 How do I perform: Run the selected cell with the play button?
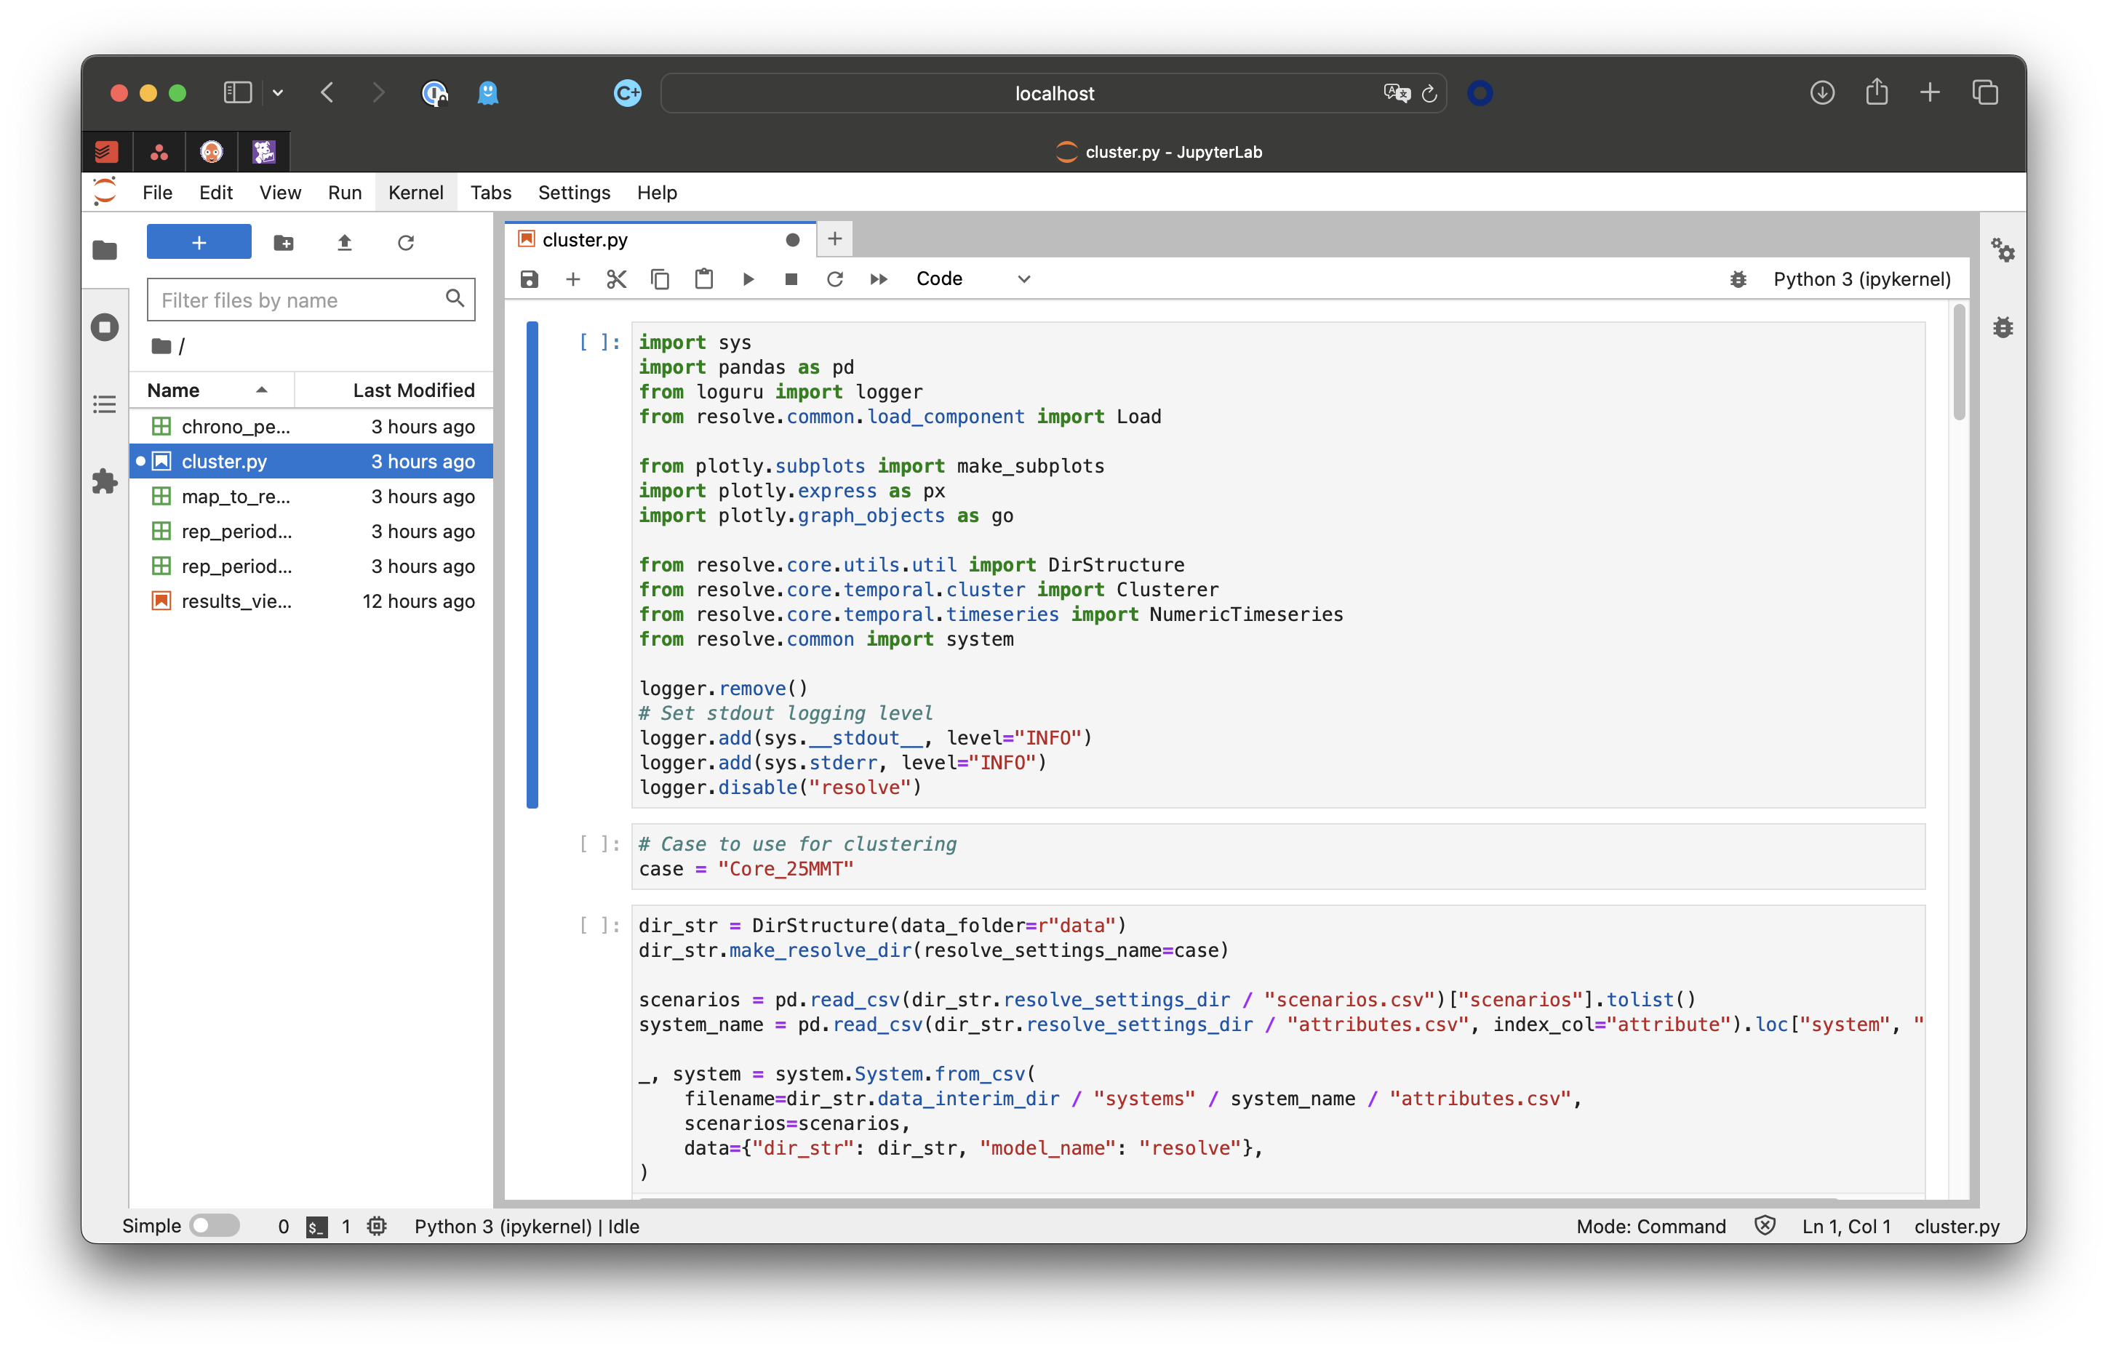point(748,279)
